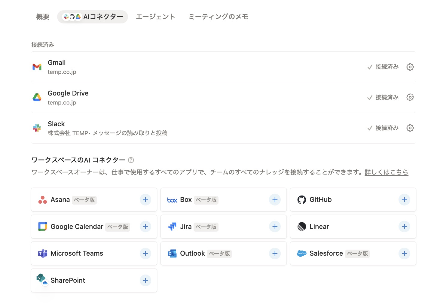Click the Asana logo icon

point(43,200)
